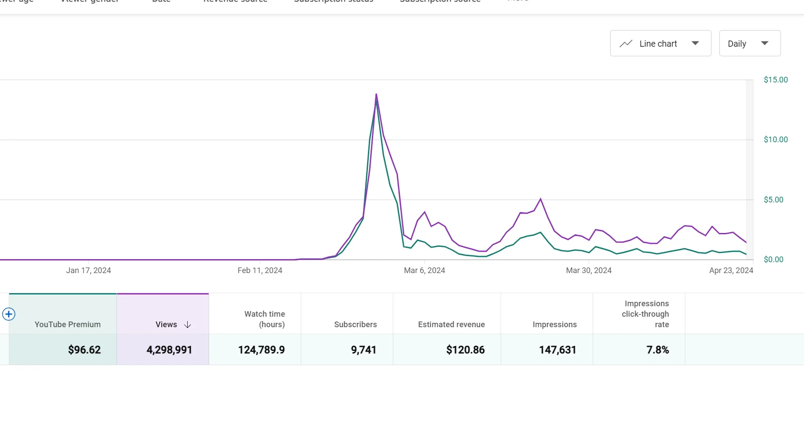
Task: Click the $15.00 y-axis label
Action: (776, 80)
